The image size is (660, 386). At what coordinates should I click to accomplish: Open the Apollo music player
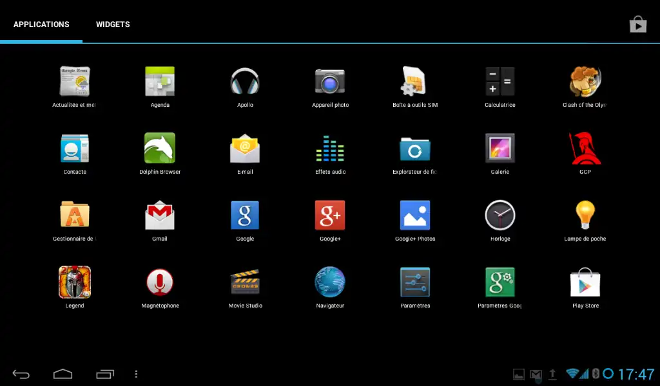(x=245, y=81)
